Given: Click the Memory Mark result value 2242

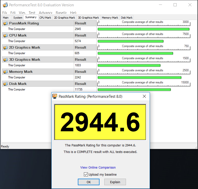Looking at the screenshot, I should tap(78, 77).
